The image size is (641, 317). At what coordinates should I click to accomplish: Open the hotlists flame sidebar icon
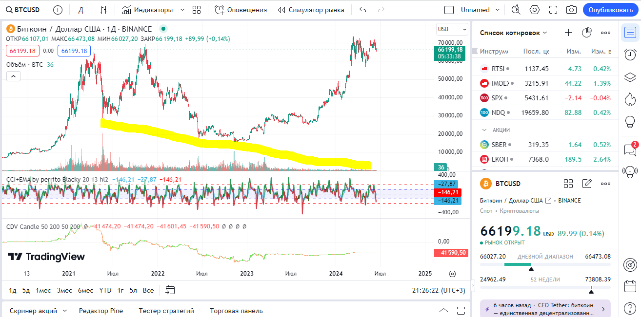[x=630, y=99]
